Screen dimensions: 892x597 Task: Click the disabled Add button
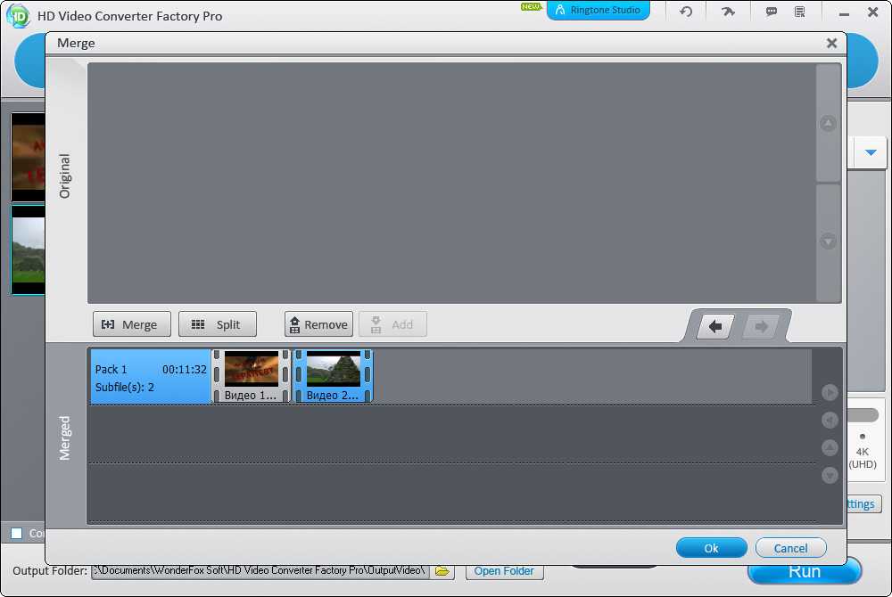tap(392, 324)
